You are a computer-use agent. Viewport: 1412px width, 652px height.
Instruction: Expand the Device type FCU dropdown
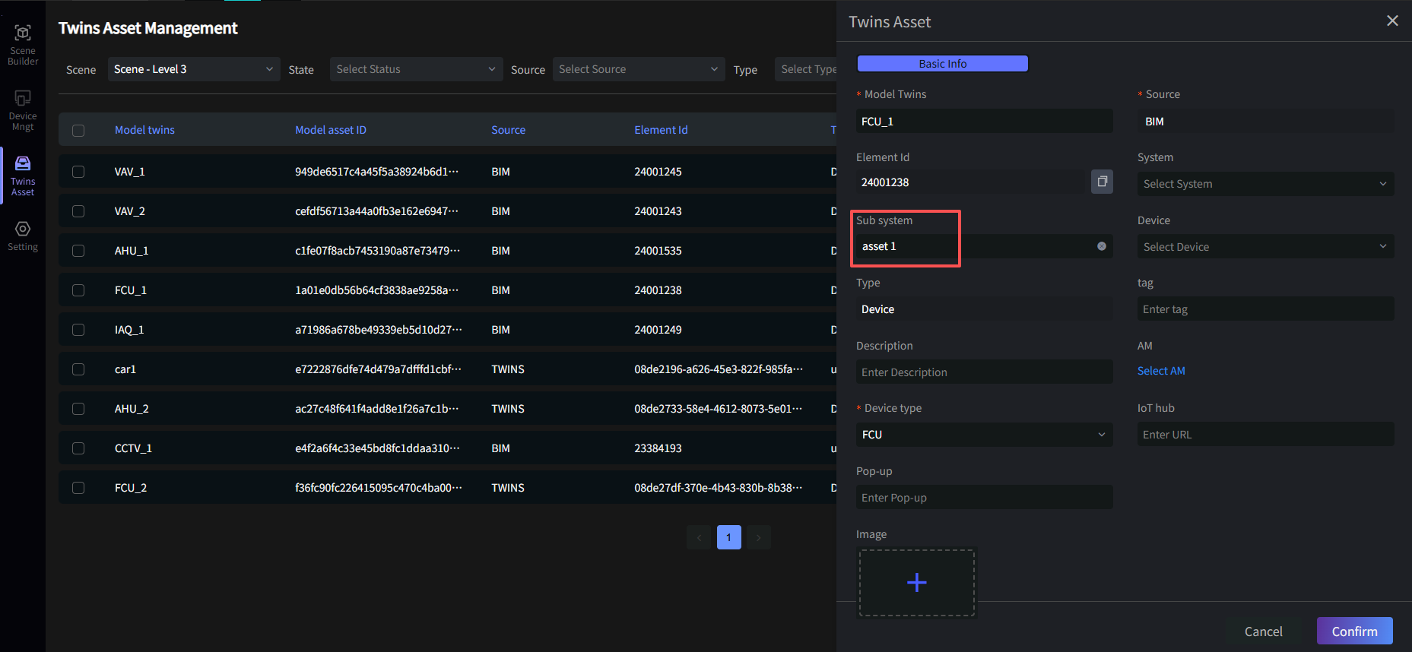click(984, 435)
